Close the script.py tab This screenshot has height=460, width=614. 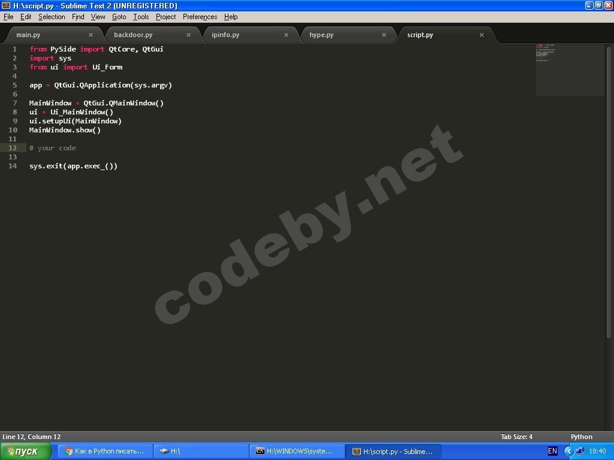pos(481,35)
